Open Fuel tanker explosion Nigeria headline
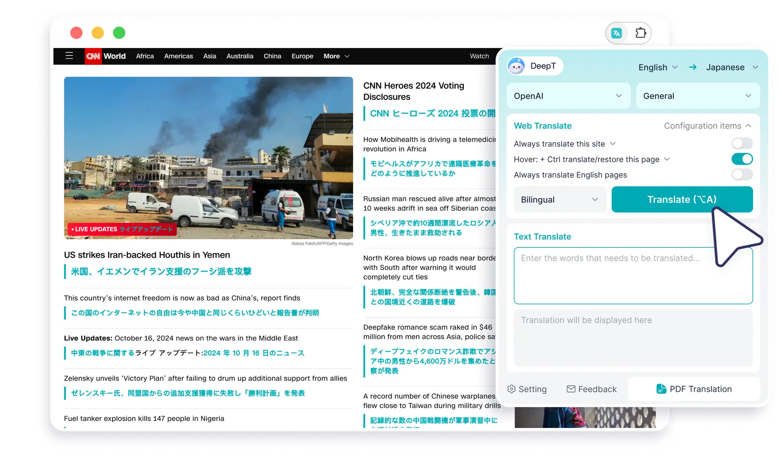Image resolution: width=782 pixels, height=463 pixels. pyautogui.click(x=144, y=418)
